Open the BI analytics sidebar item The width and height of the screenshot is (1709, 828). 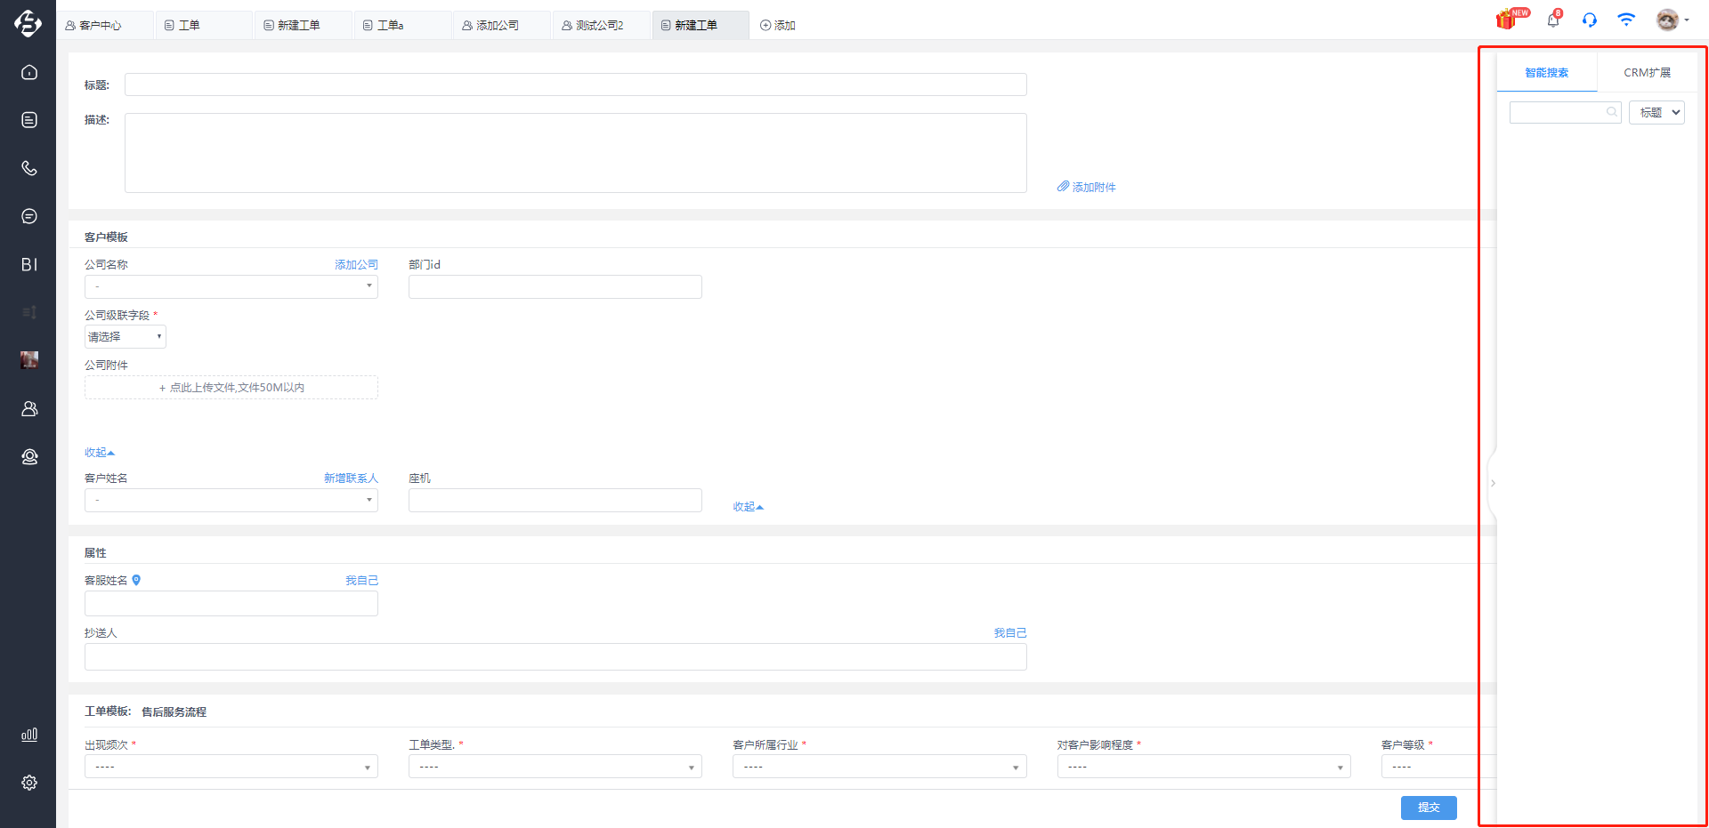point(29,264)
